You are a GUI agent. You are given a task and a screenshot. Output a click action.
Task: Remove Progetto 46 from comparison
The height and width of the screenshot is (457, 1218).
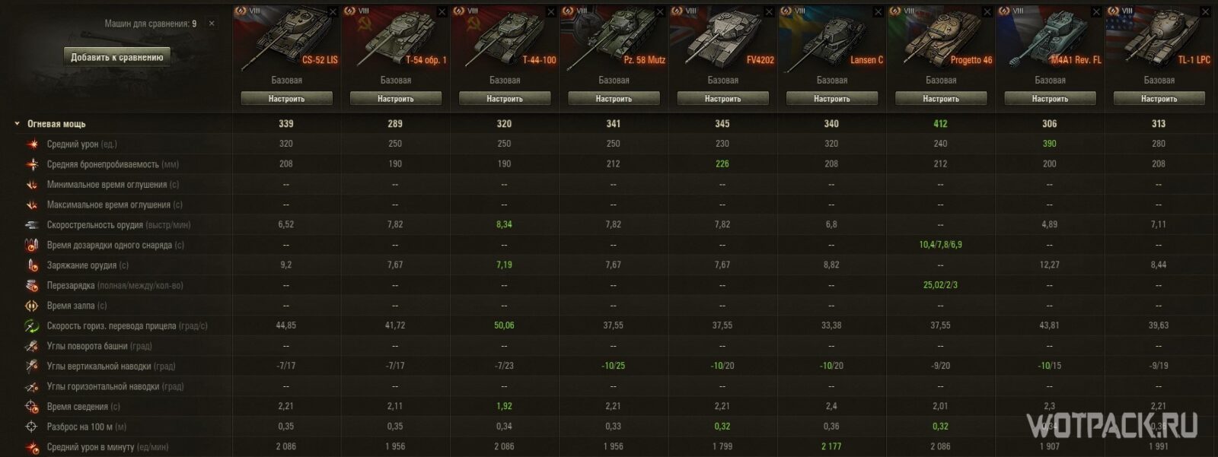pos(987,12)
